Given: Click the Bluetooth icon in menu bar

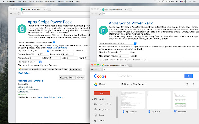Looking at the screenshot, I should point(159,2).
